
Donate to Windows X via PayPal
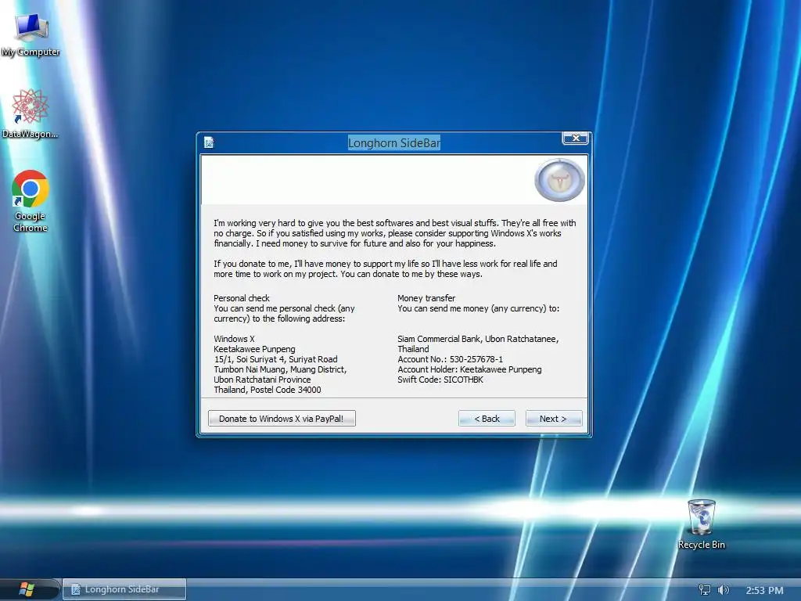tap(282, 419)
